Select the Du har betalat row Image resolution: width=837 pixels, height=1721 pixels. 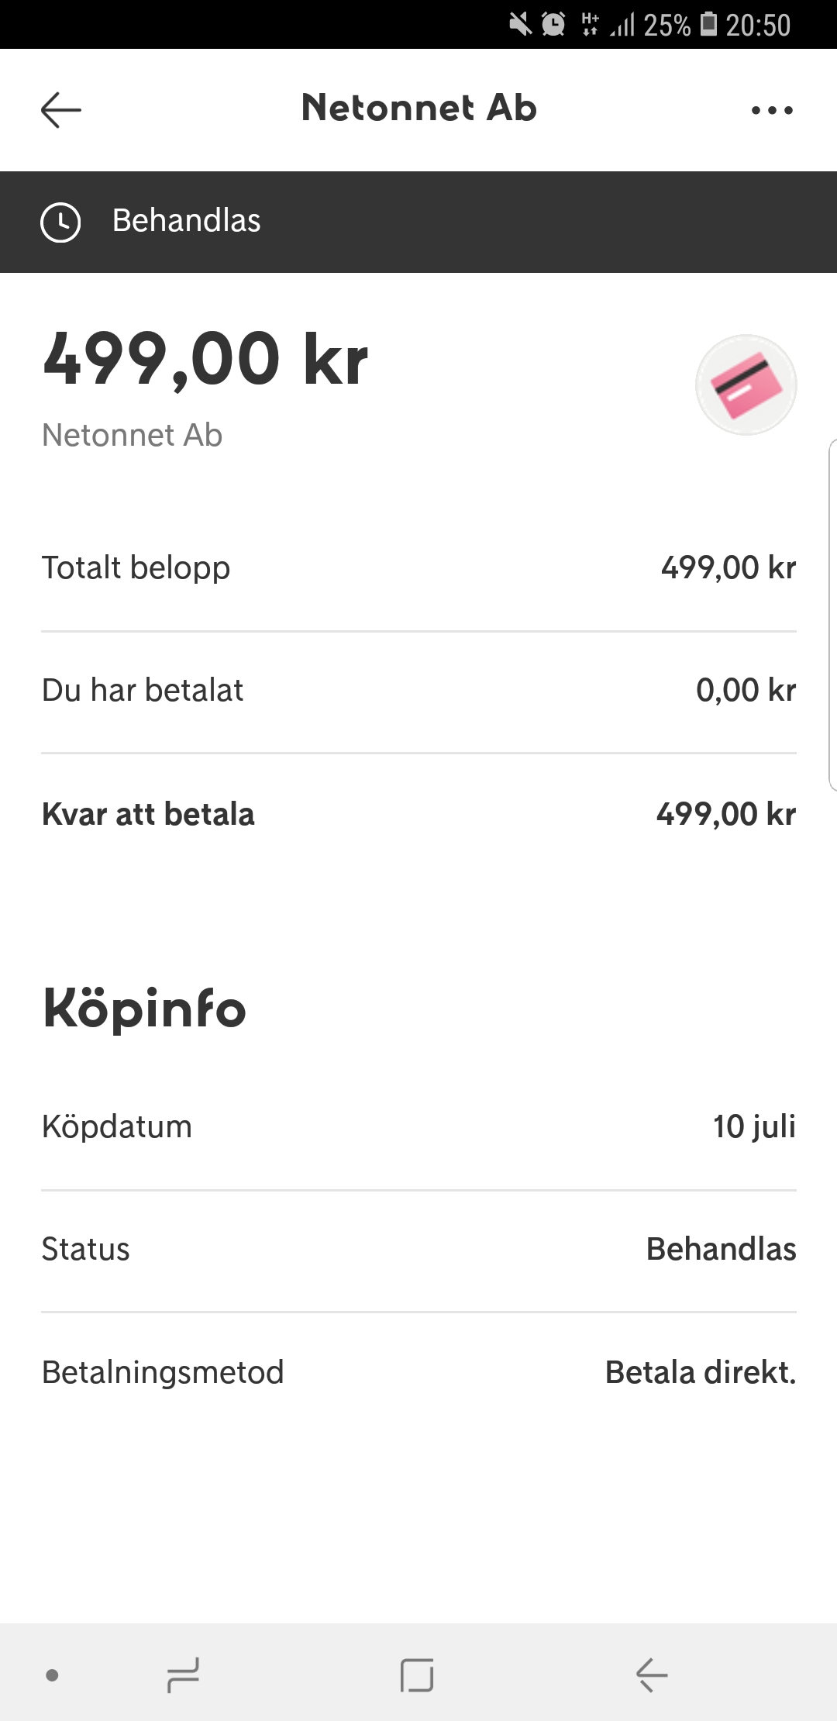pyautogui.click(x=418, y=690)
